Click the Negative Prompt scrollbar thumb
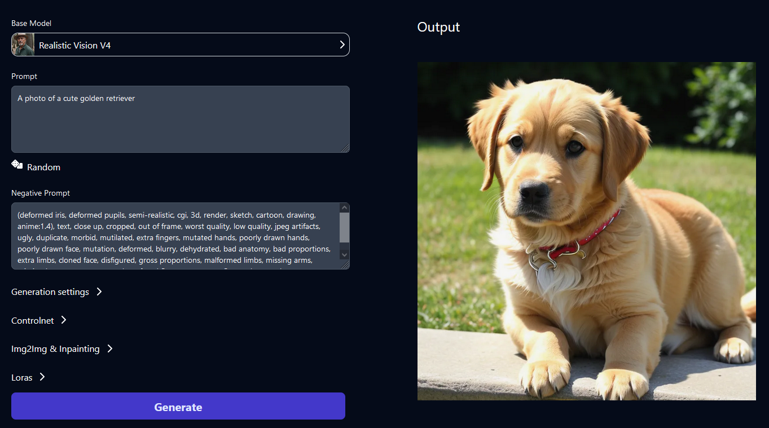 click(344, 227)
